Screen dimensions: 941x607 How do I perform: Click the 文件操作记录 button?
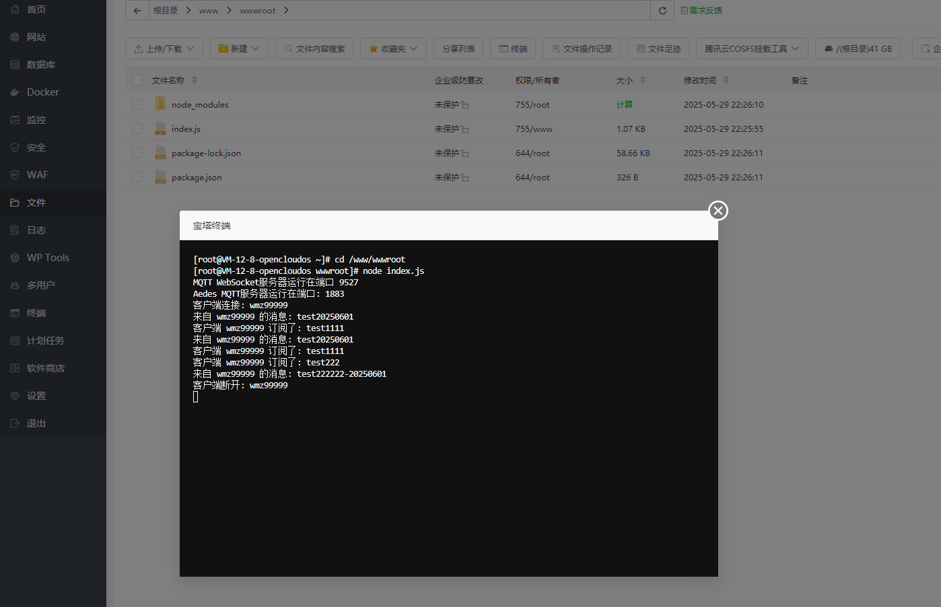(x=582, y=48)
